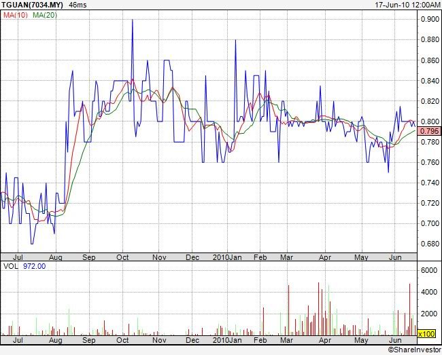The image size is (442, 355).
Task: Click the 6000 volume axis label
Action: click(428, 270)
